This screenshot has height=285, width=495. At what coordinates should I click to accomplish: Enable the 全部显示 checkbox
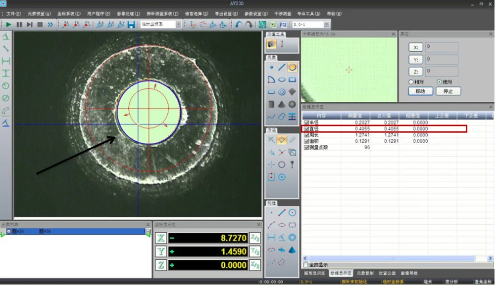(x=305, y=265)
